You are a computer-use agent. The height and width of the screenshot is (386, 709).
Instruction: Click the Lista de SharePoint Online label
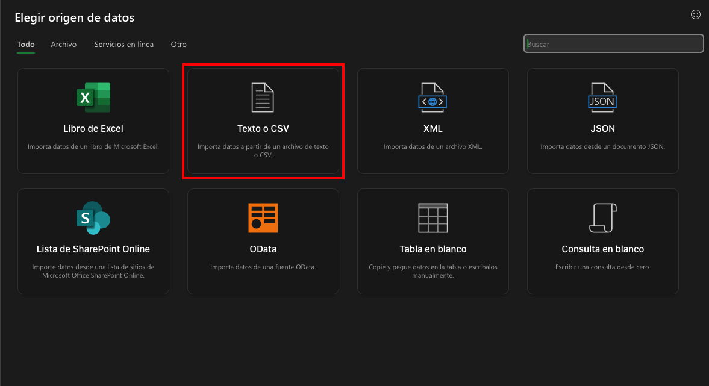93,249
